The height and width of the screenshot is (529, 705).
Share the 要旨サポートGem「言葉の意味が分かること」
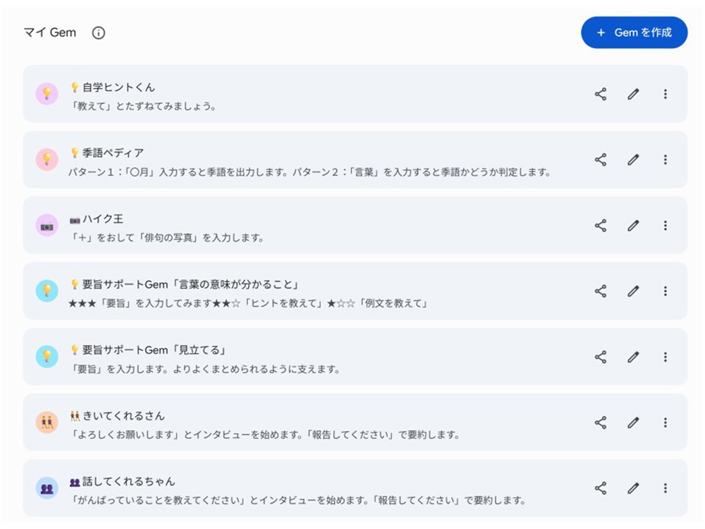601,291
